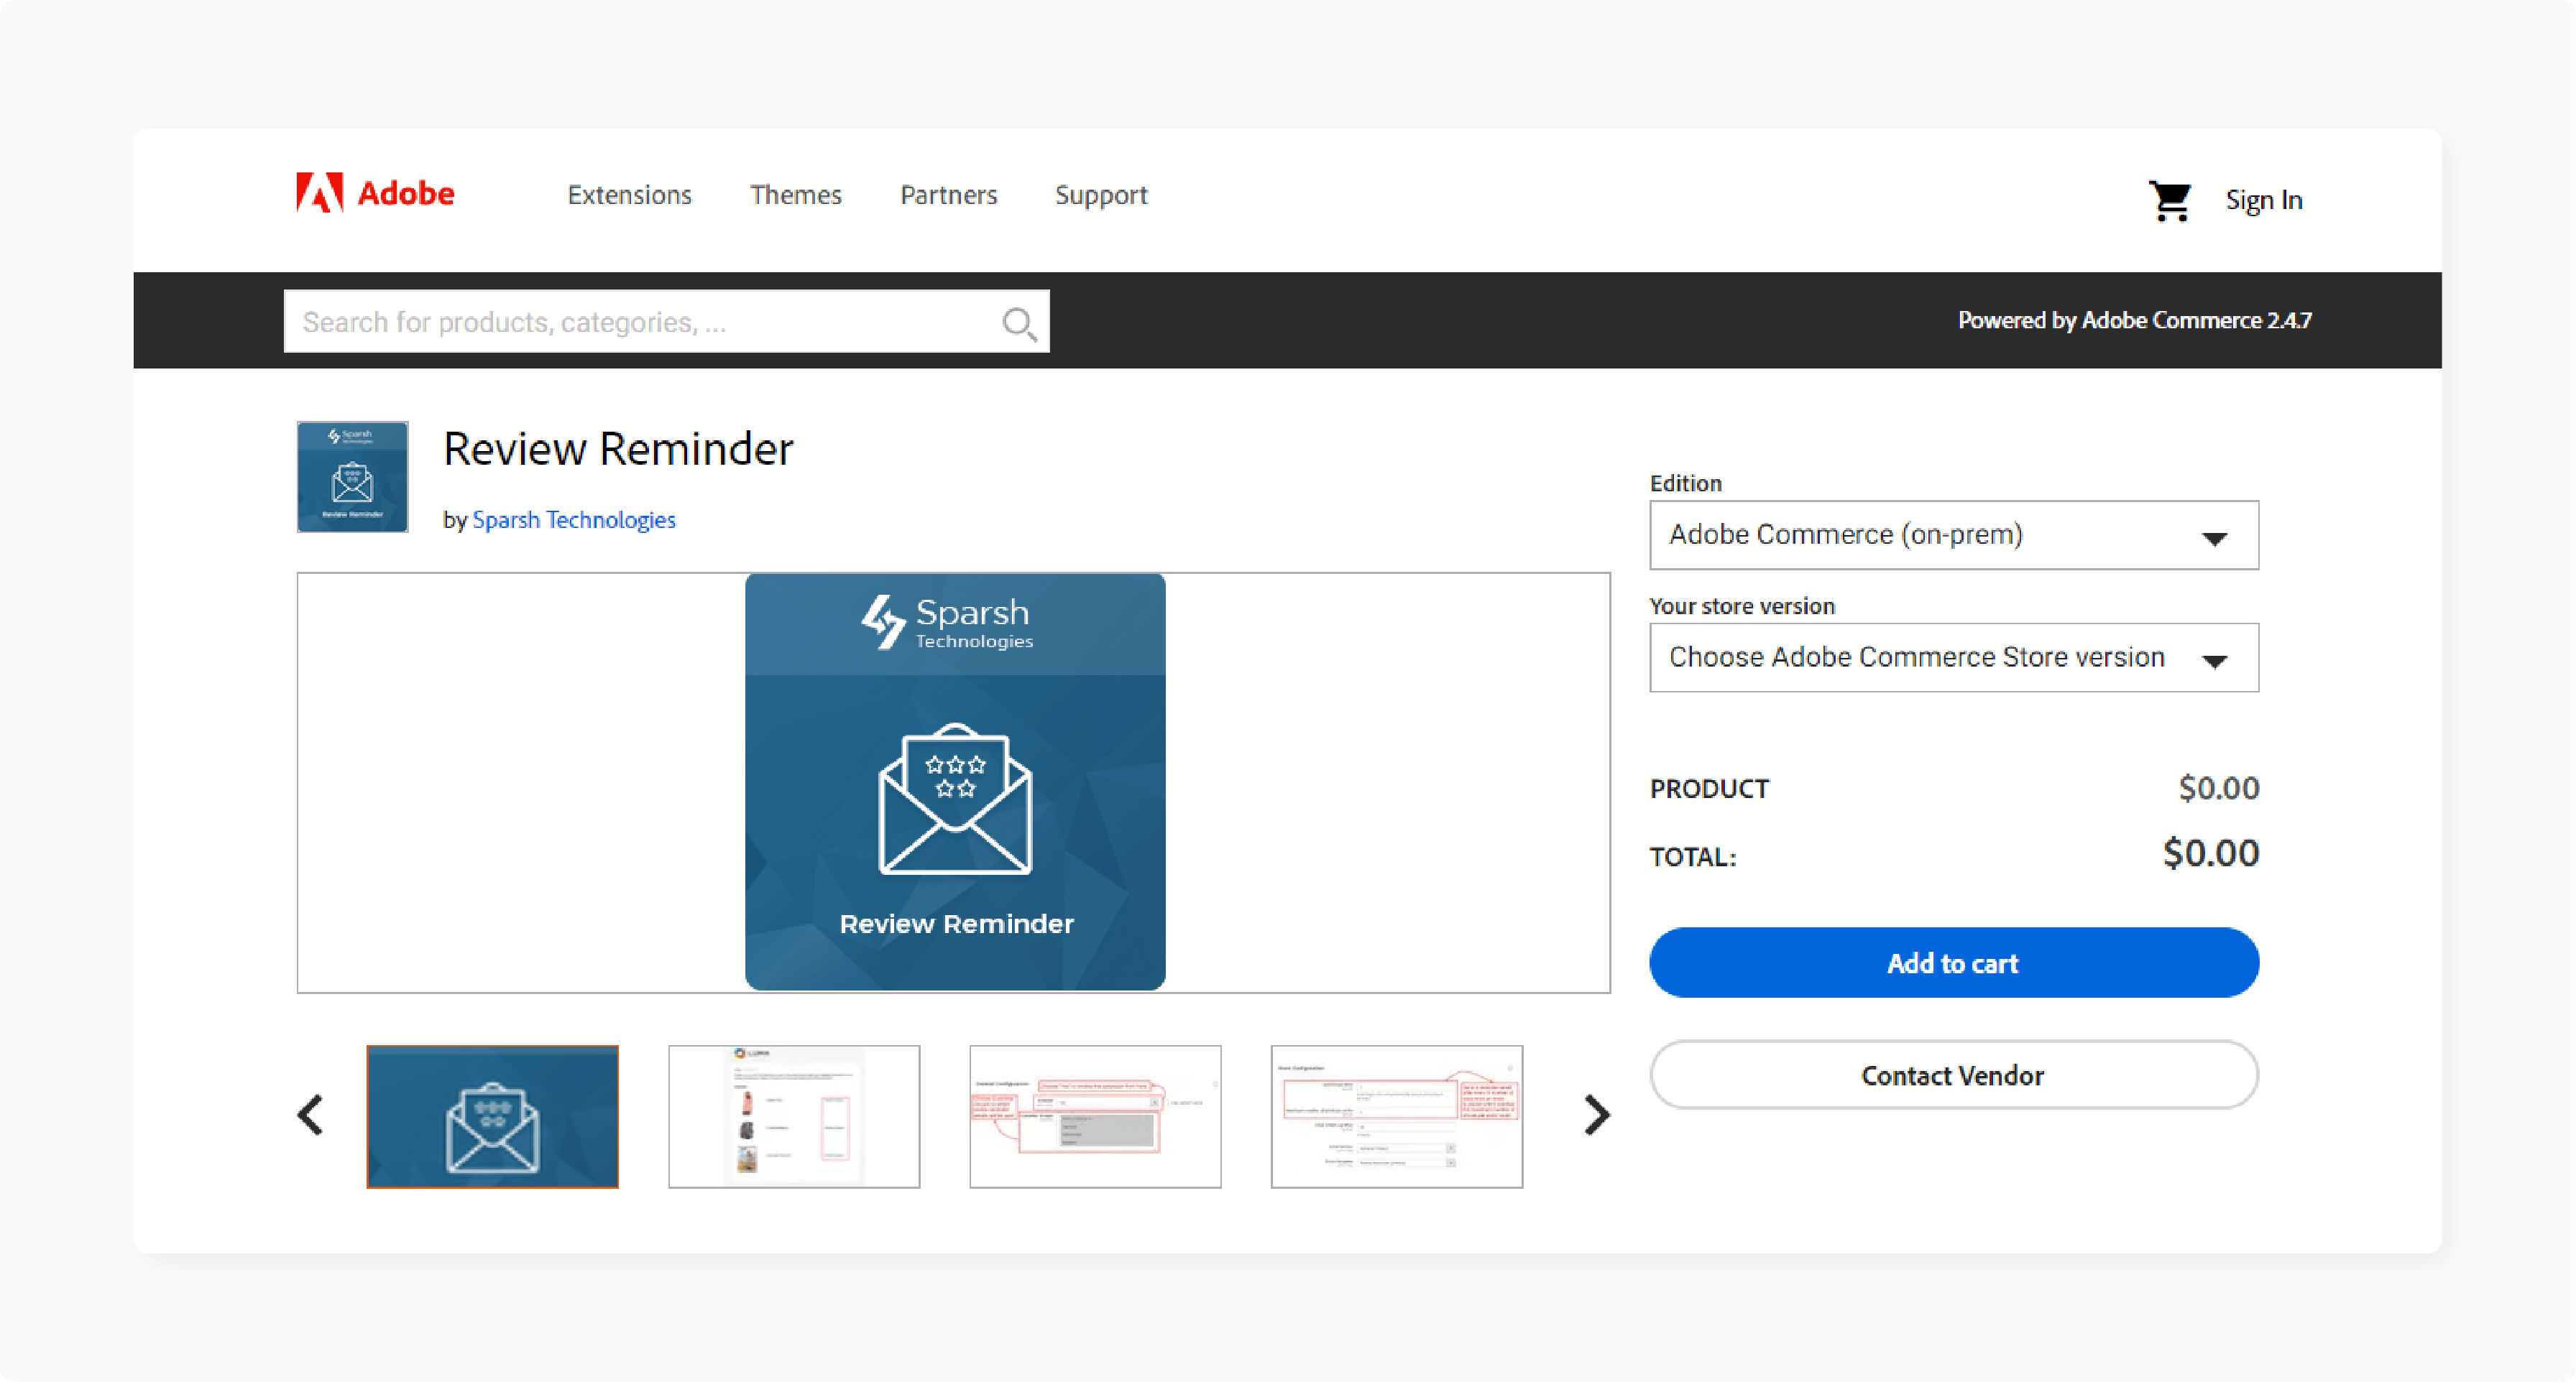Viewport: 2576px width, 1382px height.
Task: Open the shopping cart icon
Action: pos(2169,200)
